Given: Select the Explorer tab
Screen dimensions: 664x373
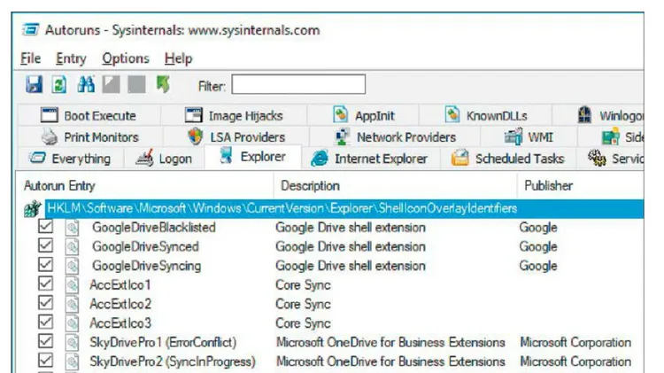Looking at the screenshot, I should click(253, 157).
